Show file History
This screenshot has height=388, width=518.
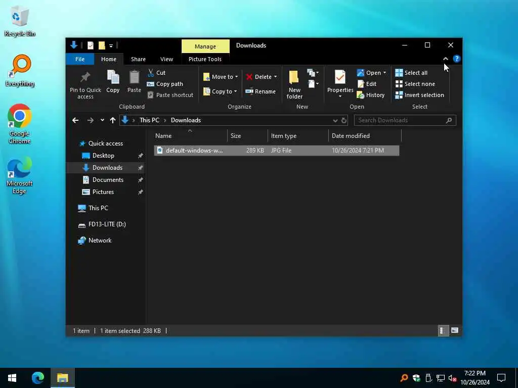371,95
